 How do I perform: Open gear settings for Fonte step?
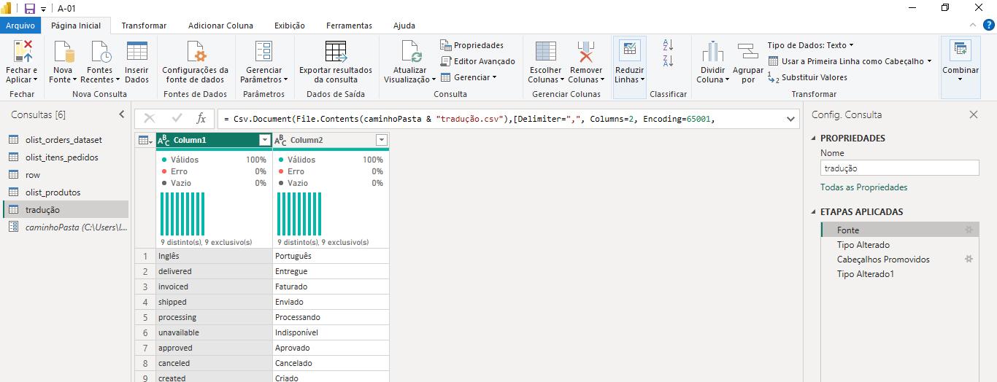(x=969, y=230)
